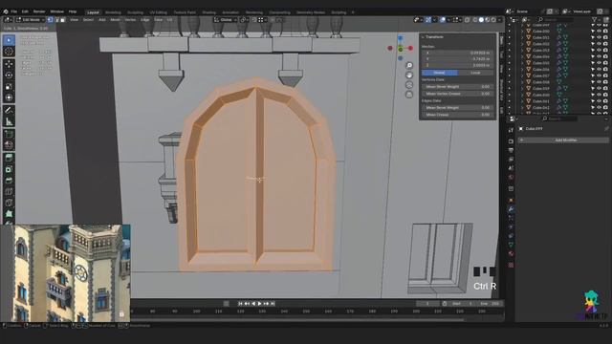Switch to the Modeling workspace tab

coord(113,12)
